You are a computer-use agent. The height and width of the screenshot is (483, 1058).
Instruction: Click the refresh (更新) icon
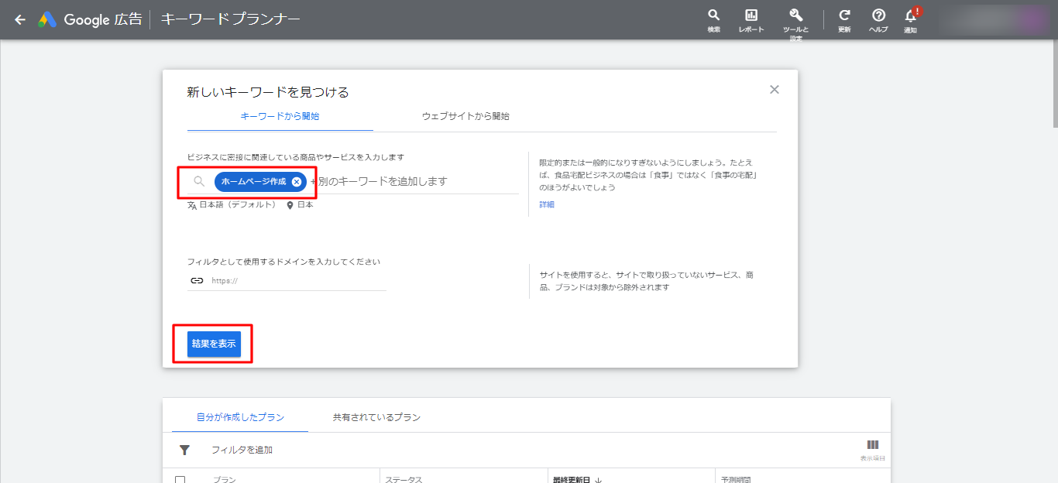pyautogui.click(x=844, y=16)
